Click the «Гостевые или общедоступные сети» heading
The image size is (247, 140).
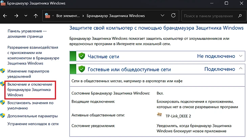click(129, 69)
